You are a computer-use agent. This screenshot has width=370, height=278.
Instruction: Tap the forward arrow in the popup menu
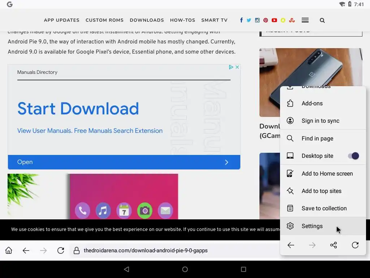(312, 245)
